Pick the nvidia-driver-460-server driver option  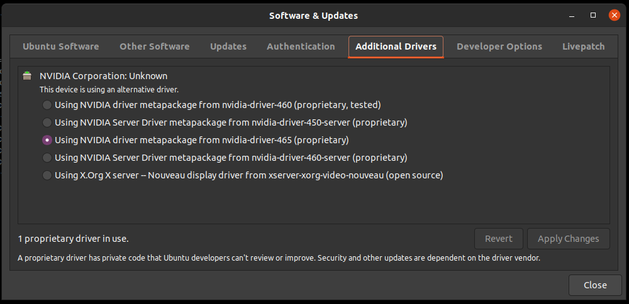click(47, 158)
